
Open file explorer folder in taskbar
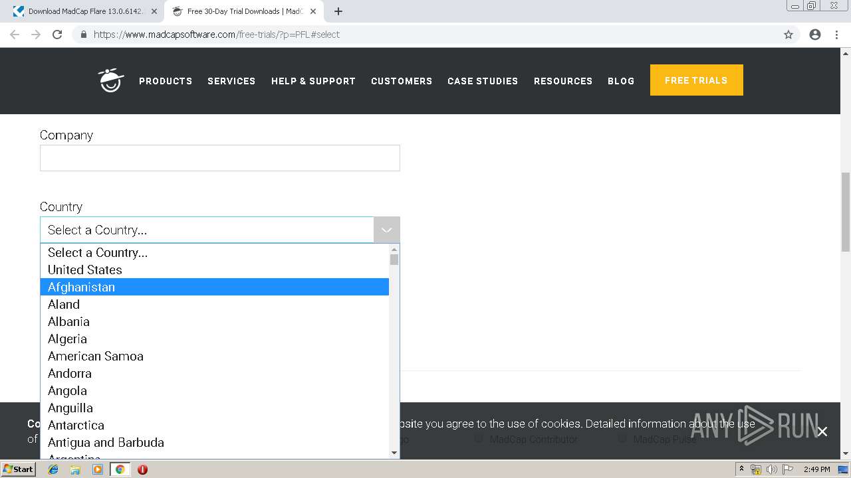coord(75,469)
